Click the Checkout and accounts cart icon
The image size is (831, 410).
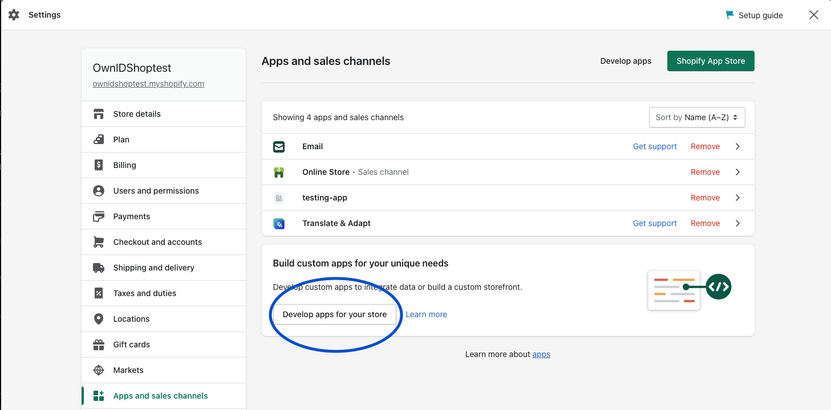click(x=99, y=241)
